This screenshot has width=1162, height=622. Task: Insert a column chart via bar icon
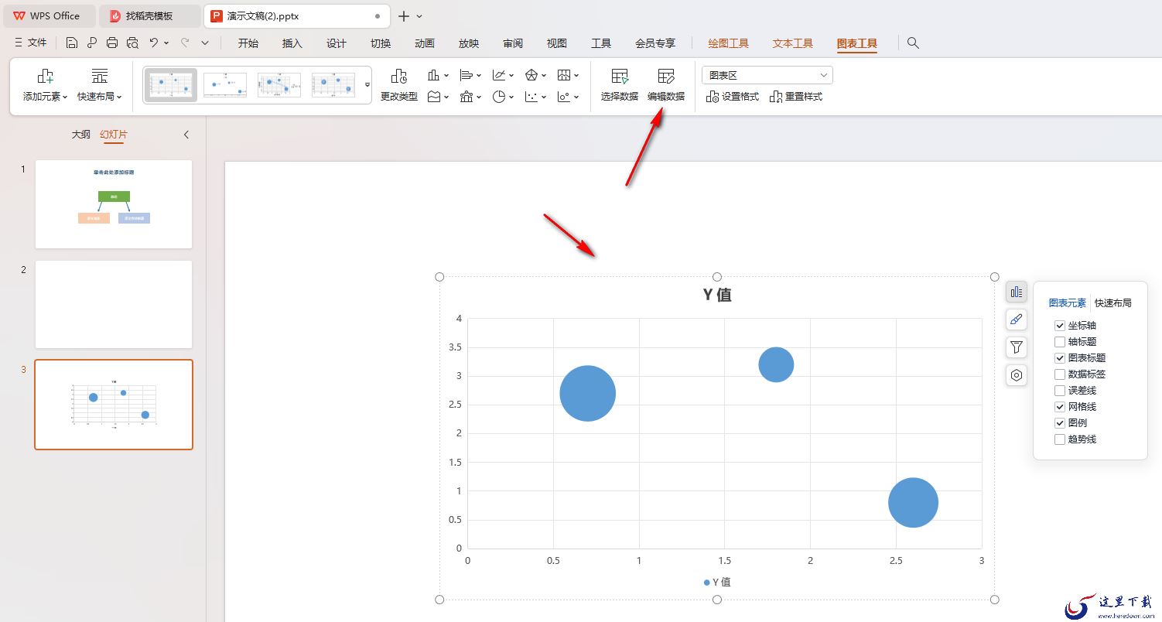pos(434,75)
